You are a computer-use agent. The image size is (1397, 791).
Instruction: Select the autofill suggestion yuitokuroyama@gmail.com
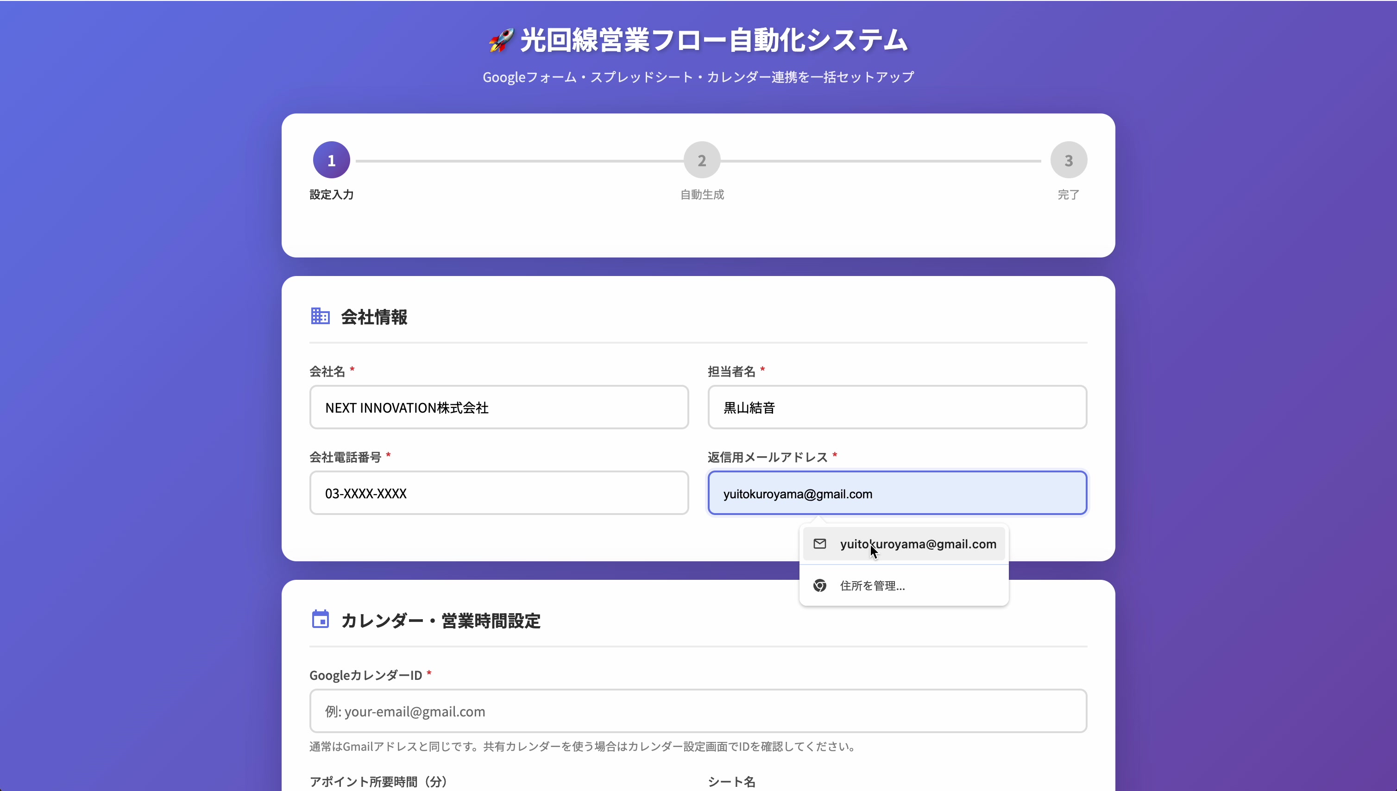coord(919,543)
